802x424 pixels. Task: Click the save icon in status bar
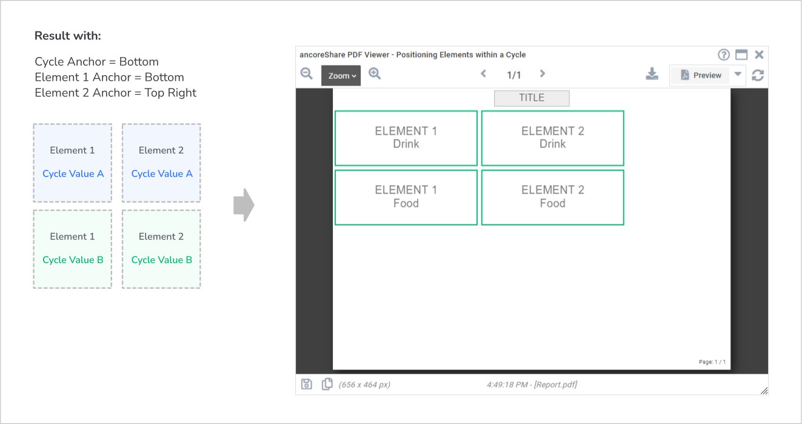307,384
